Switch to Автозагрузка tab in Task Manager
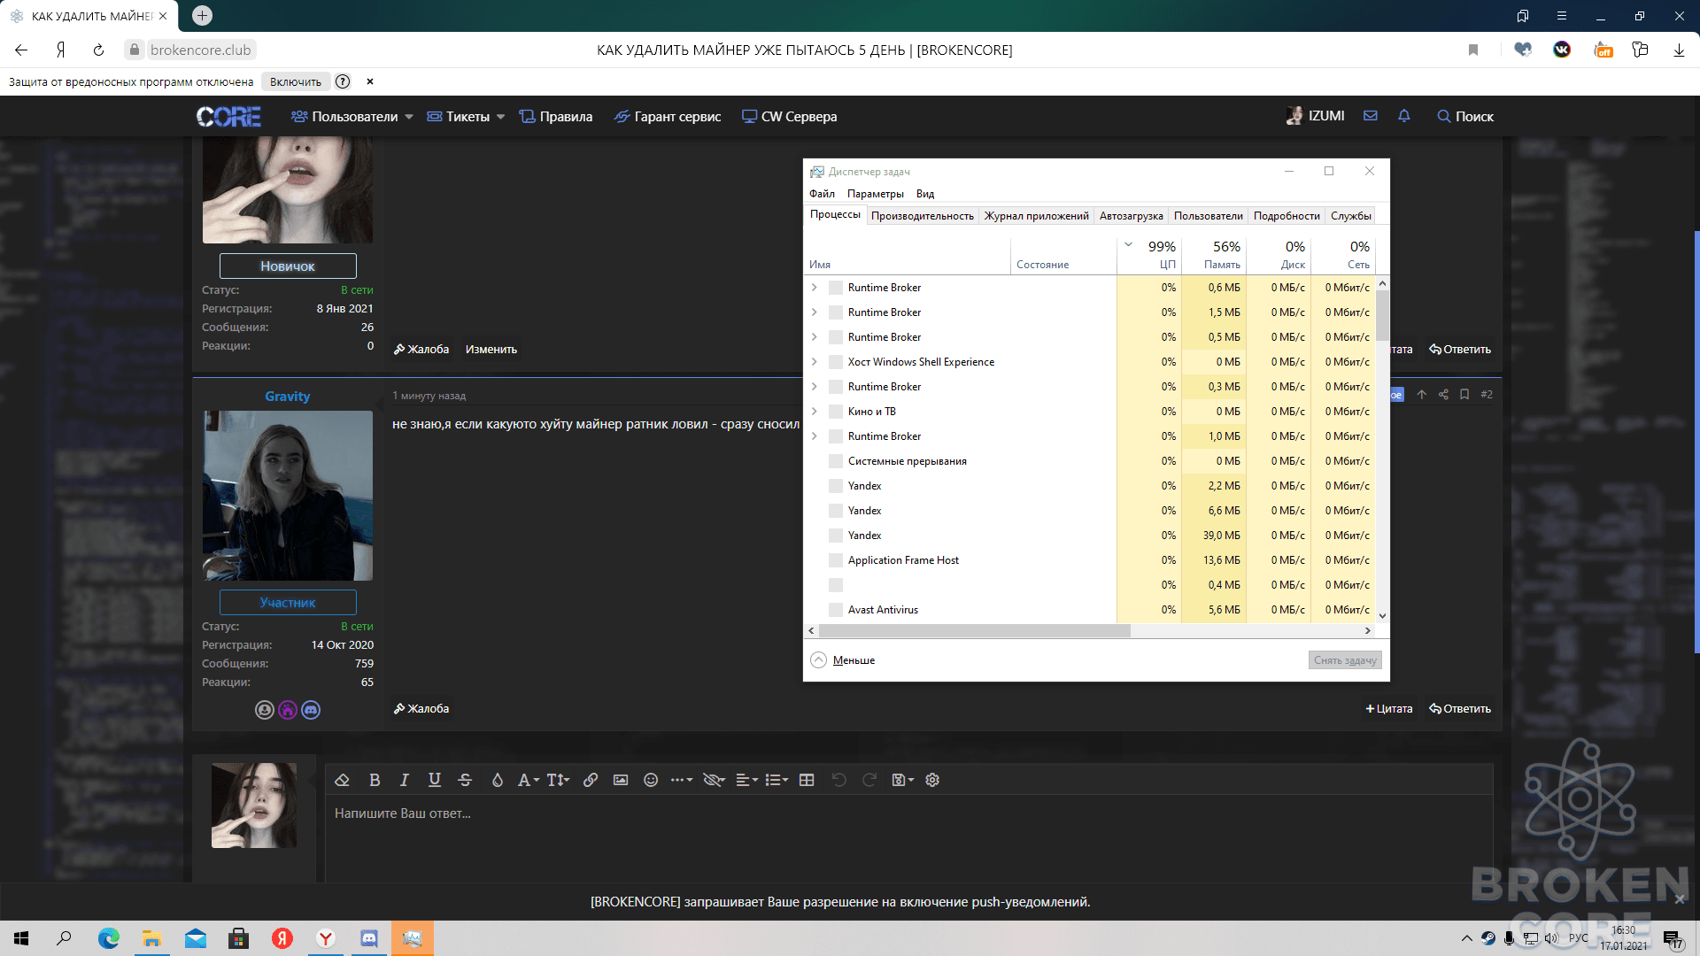This screenshot has width=1700, height=956. [1131, 216]
